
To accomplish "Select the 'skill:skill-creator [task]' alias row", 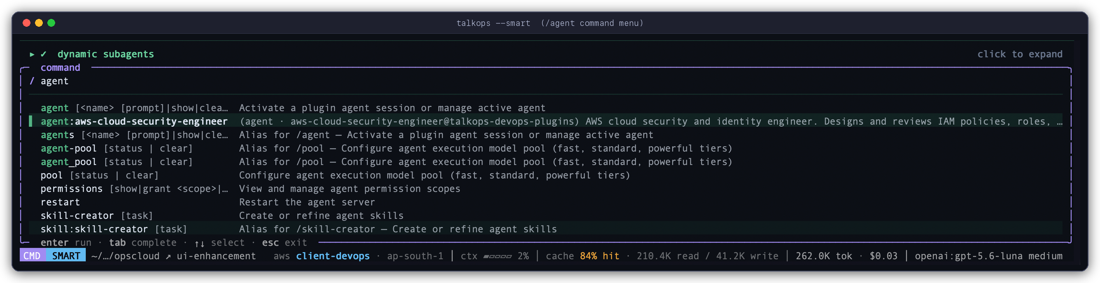I will click(x=546, y=229).
